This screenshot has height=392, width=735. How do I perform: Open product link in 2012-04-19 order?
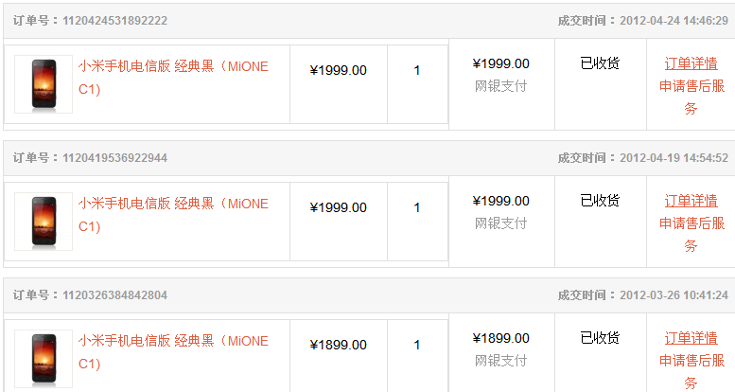point(173,215)
